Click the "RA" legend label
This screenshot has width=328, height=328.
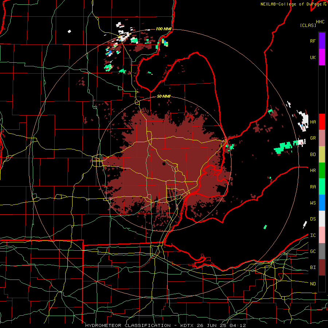pyautogui.click(x=313, y=187)
